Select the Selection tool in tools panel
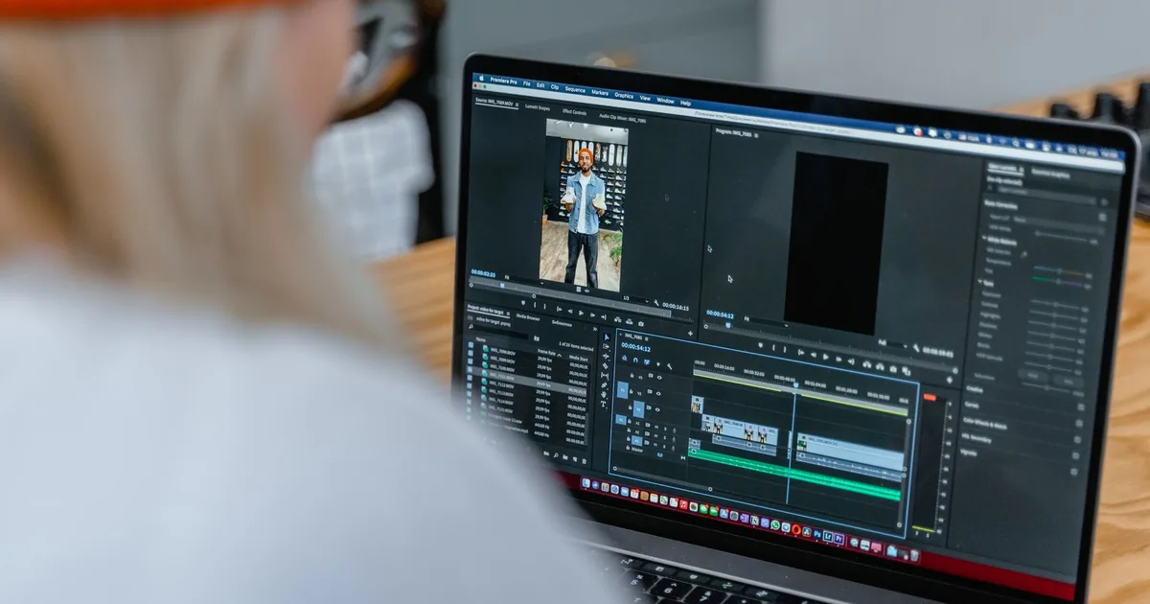Image resolution: width=1150 pixels, height=604 pixels. [x=607, y=337]
